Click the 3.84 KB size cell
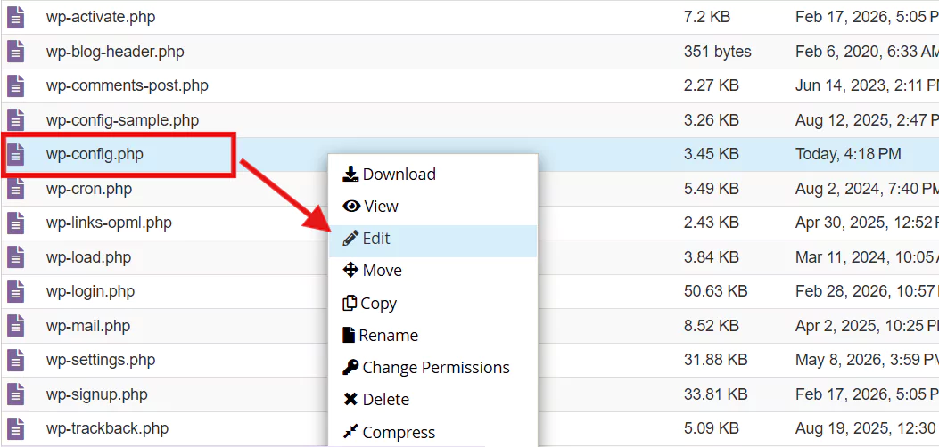 [712, 257]
